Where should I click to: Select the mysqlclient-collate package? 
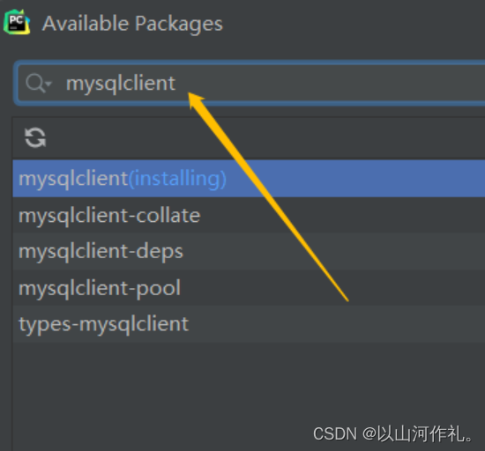pyautogui.click(x=249, y=215)
